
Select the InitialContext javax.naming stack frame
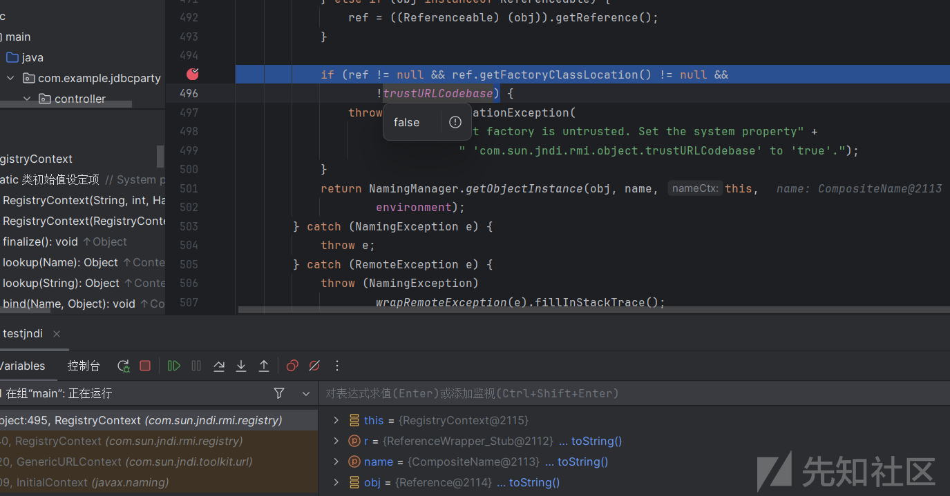[x=159, y=482]
